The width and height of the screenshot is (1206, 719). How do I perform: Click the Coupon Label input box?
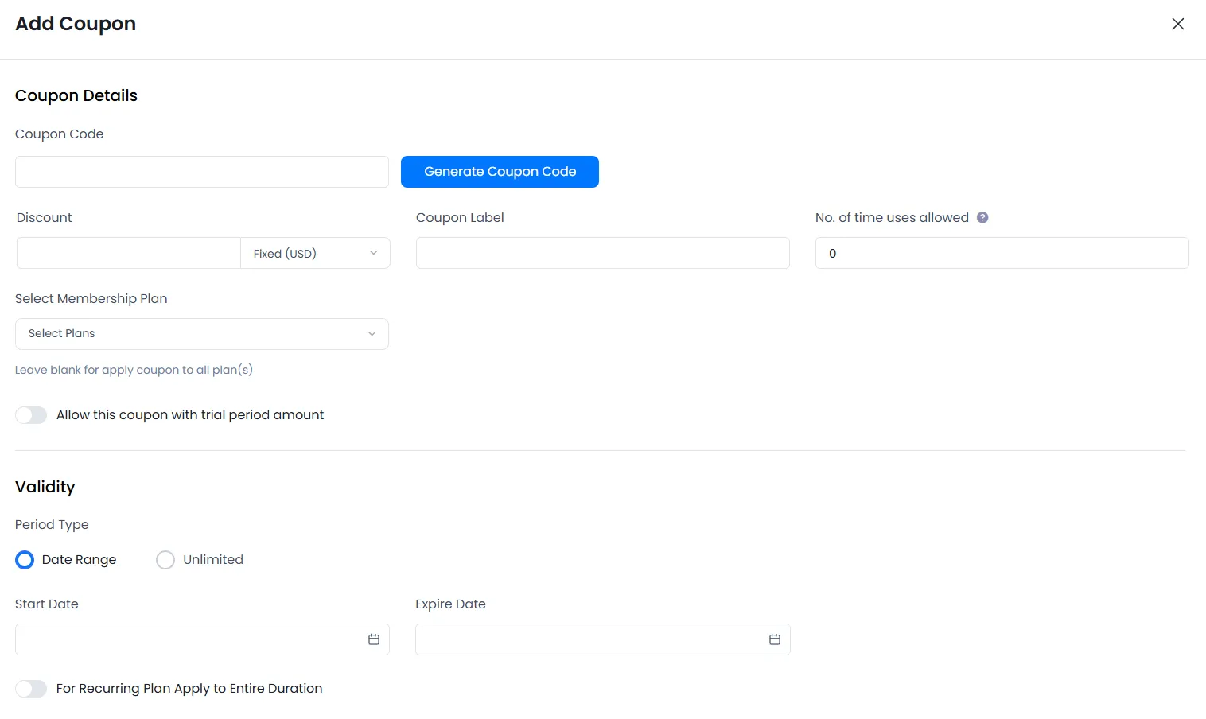[602, 254]
